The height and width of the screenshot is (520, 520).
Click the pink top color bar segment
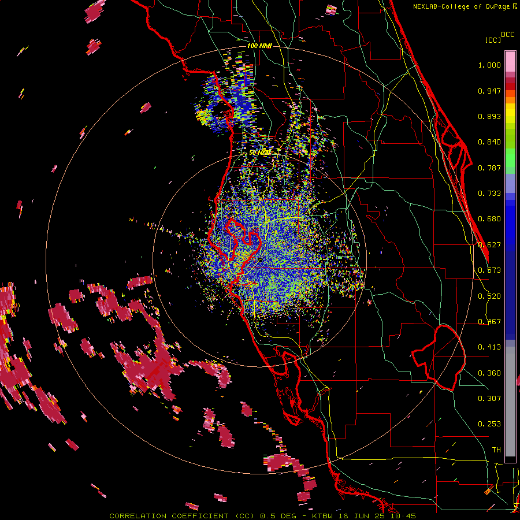510,62
